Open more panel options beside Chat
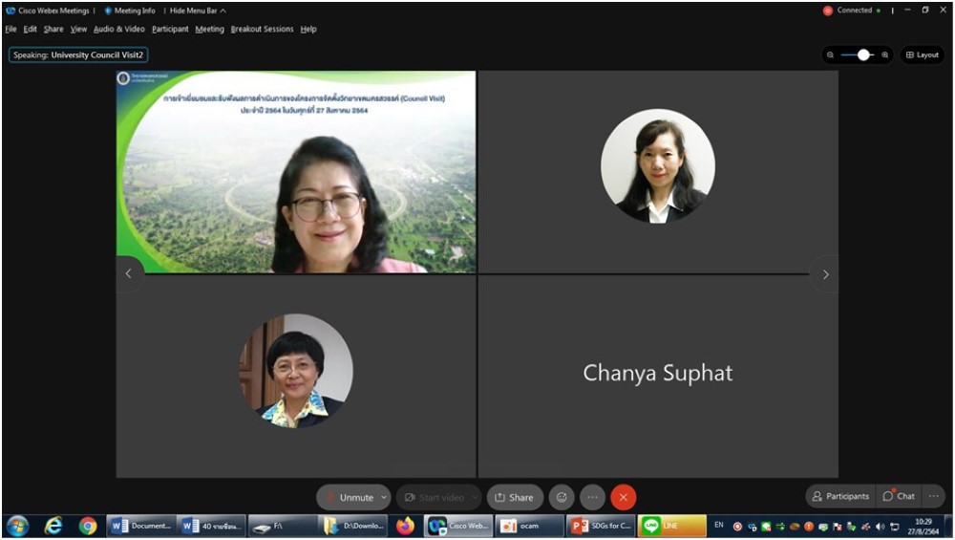This screenshot has height=540, width=955. pos(933,496)
